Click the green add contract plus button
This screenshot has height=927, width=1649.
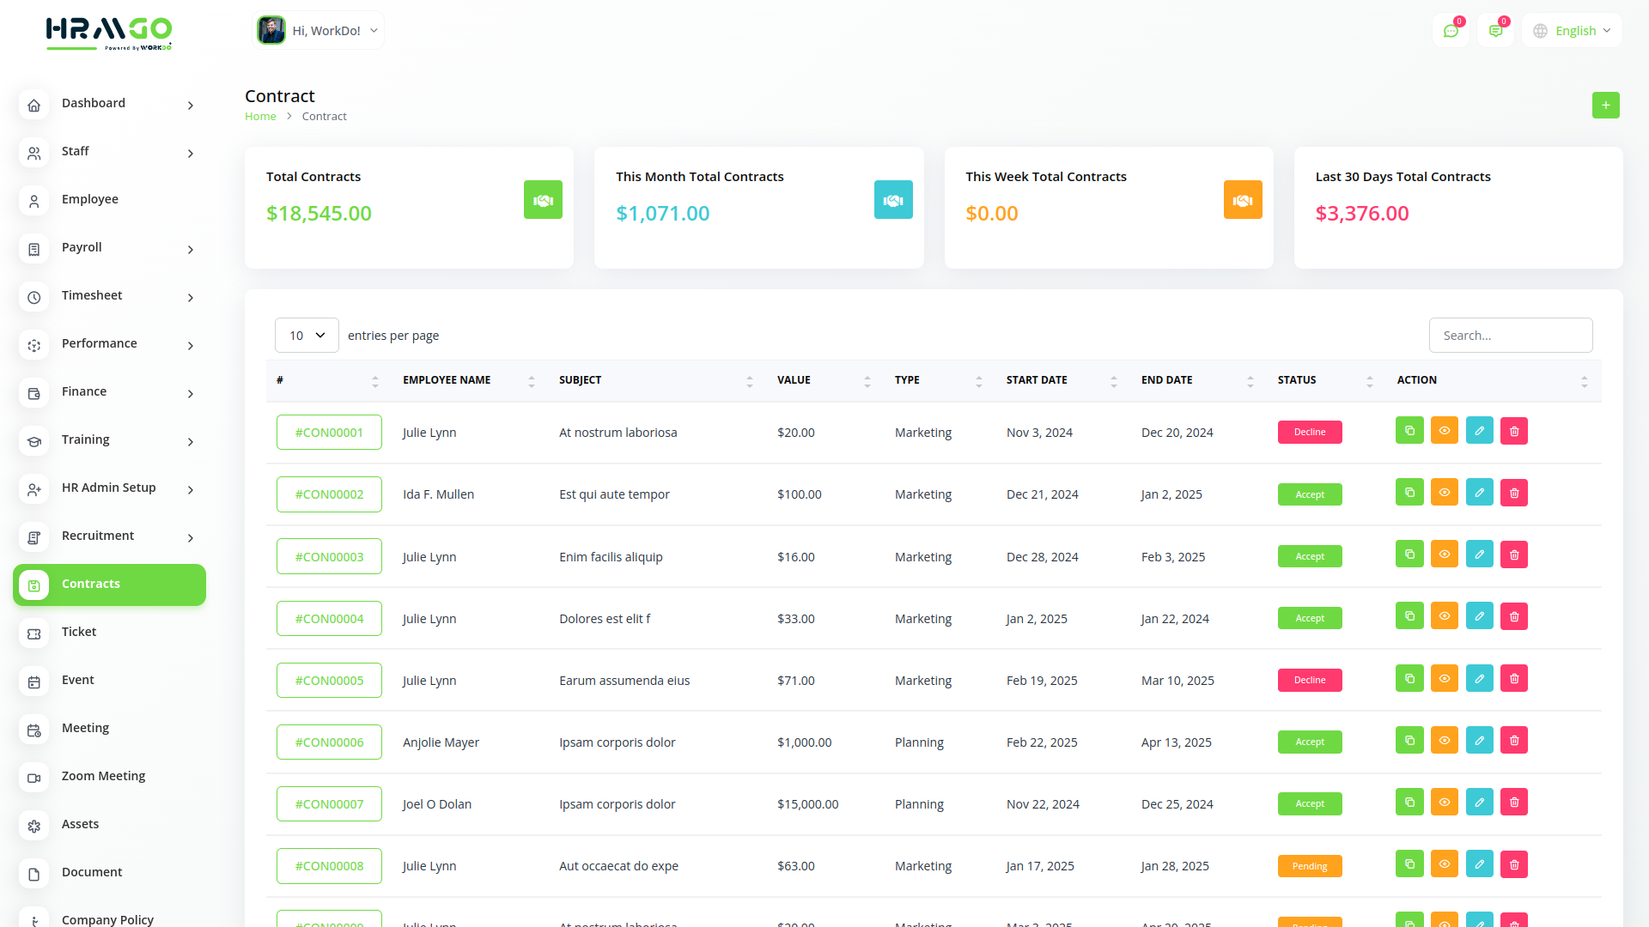pos(1605,105)
